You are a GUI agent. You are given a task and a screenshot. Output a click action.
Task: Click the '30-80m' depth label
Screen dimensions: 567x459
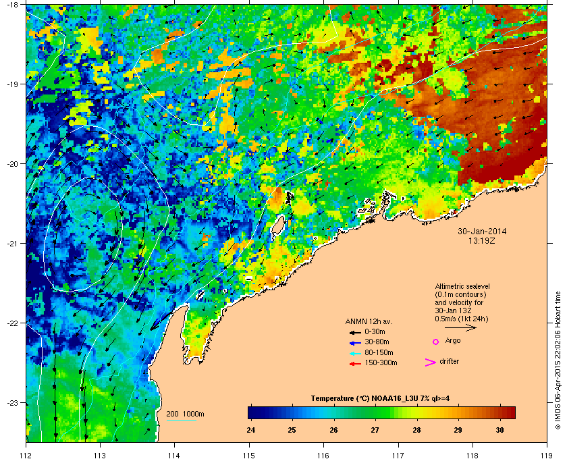click(377, 342)
